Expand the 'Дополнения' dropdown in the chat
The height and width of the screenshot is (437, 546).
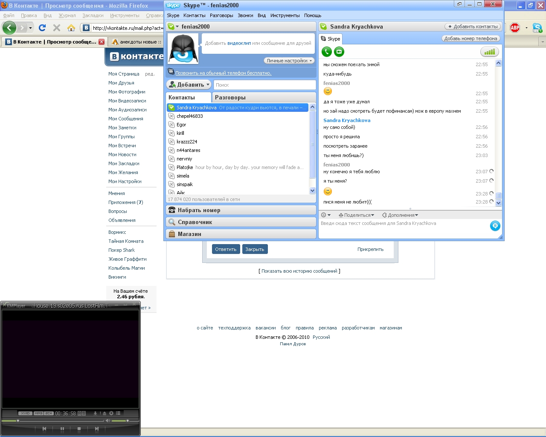click(x=400, y=215)
